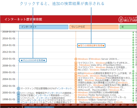
Task: Select year 1998 on the bottom axis
Action: pos(31,105)
